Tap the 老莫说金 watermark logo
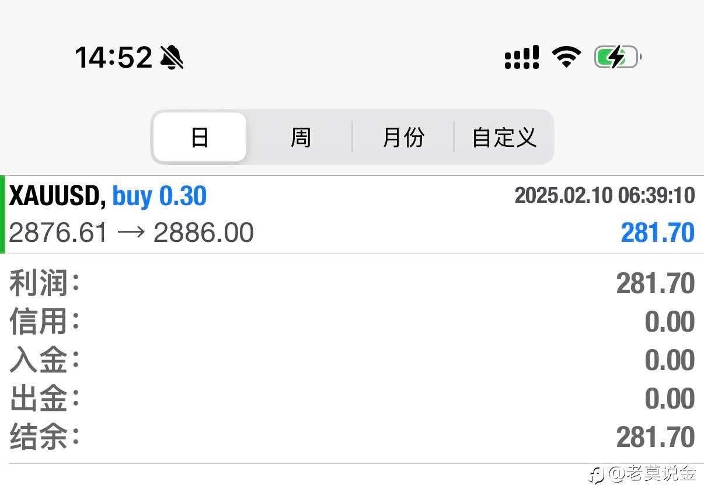The height and width of the screenshot is (503, 704). click(642, 474)
